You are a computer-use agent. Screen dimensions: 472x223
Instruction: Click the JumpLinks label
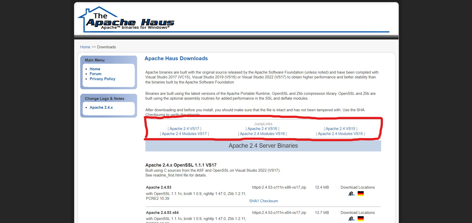point(263,124)
